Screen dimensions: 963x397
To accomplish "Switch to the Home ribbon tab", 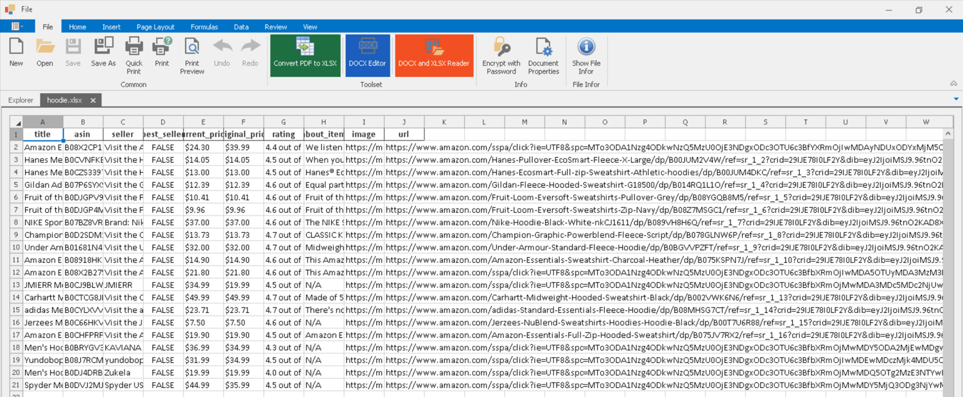I will (x=78, y=27).
